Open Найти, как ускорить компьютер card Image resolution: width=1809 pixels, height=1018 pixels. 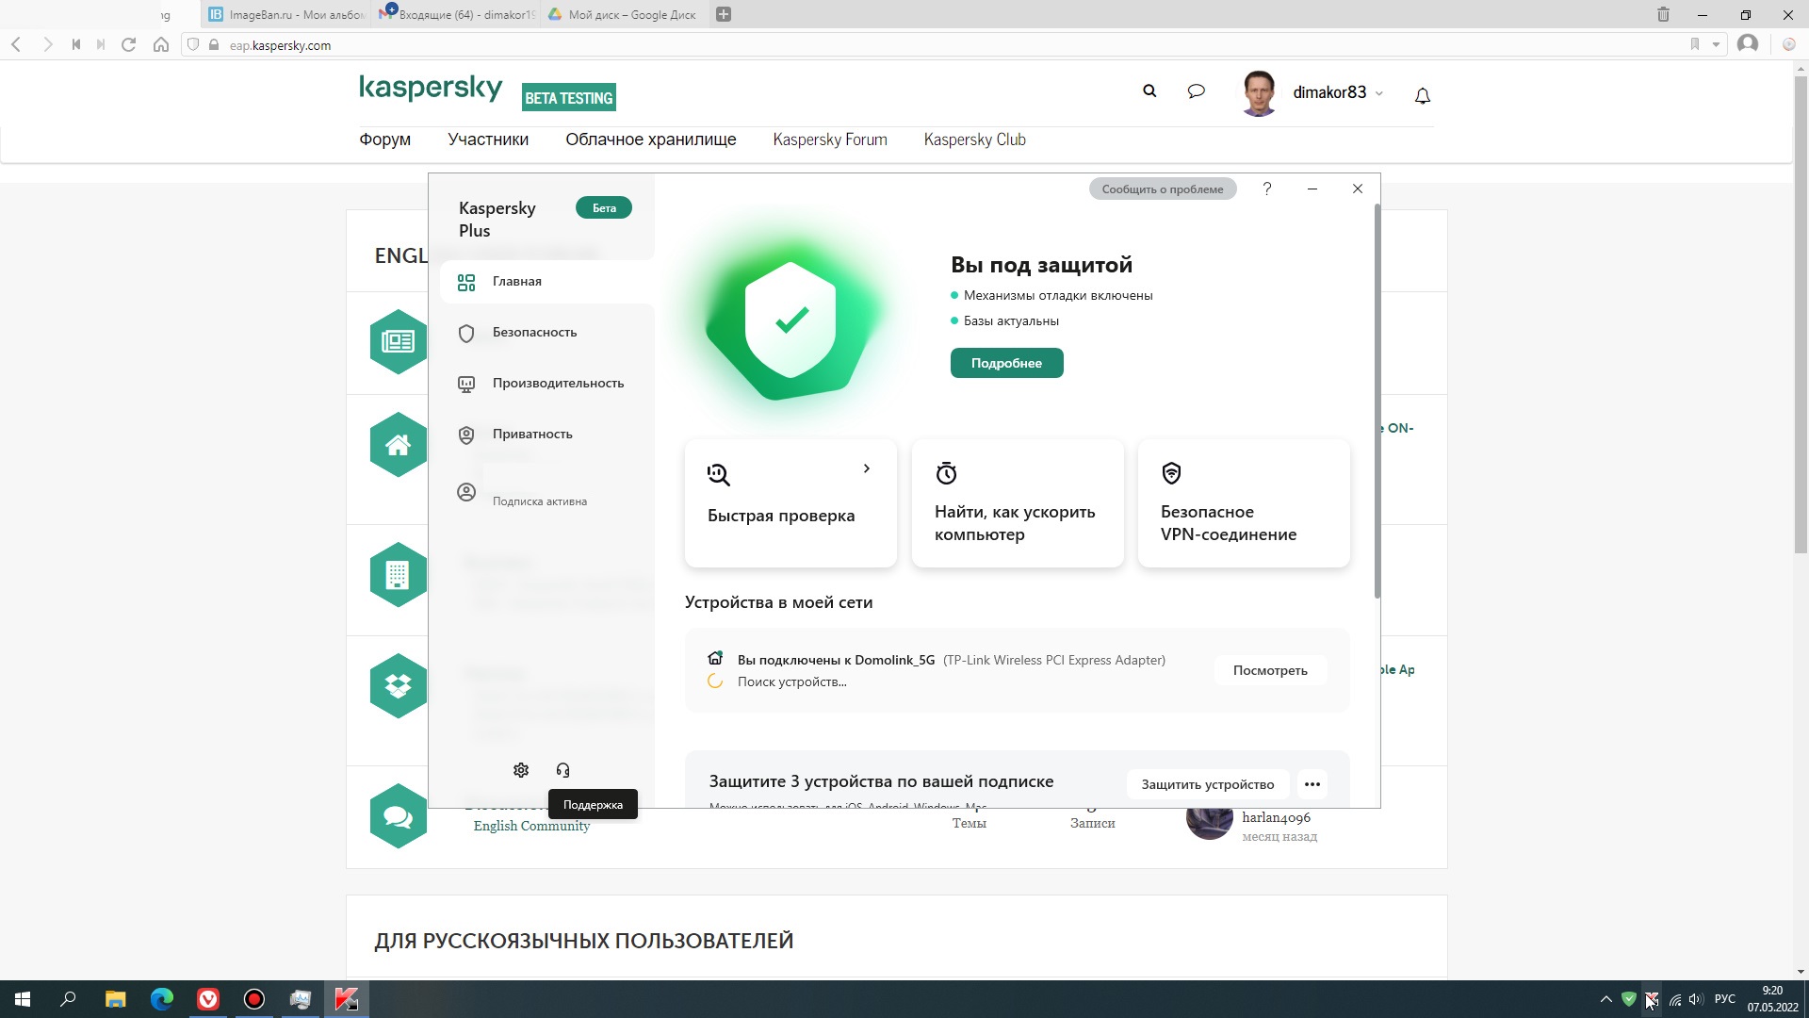click(x=1018, y=503)
